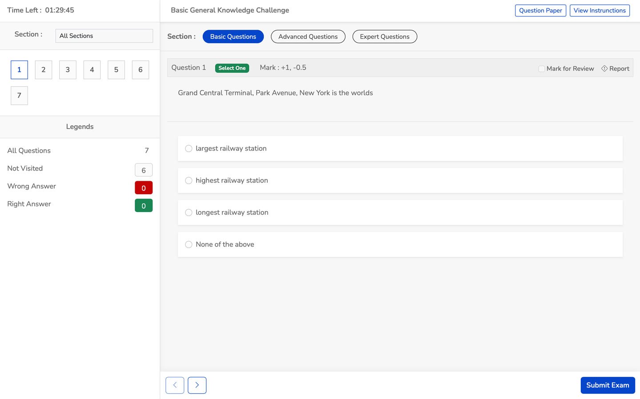The image size is (640, 399).
Task: Pick the 'longest railway station' option
Action: tap(189, 212)
